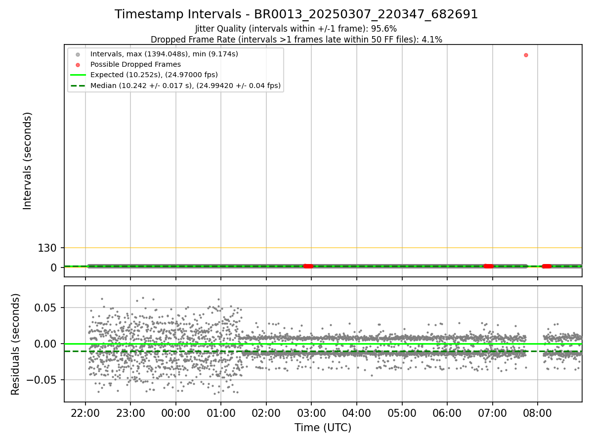Click the 02:00 time tick label

click(266, 413)
